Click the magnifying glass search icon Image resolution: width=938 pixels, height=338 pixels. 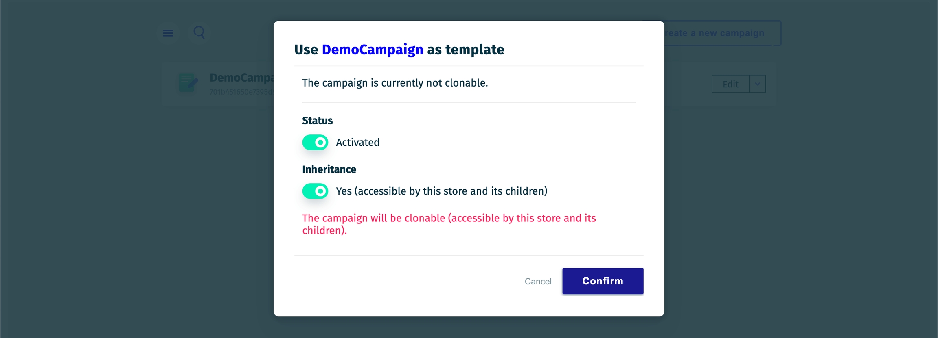(199, 32)
